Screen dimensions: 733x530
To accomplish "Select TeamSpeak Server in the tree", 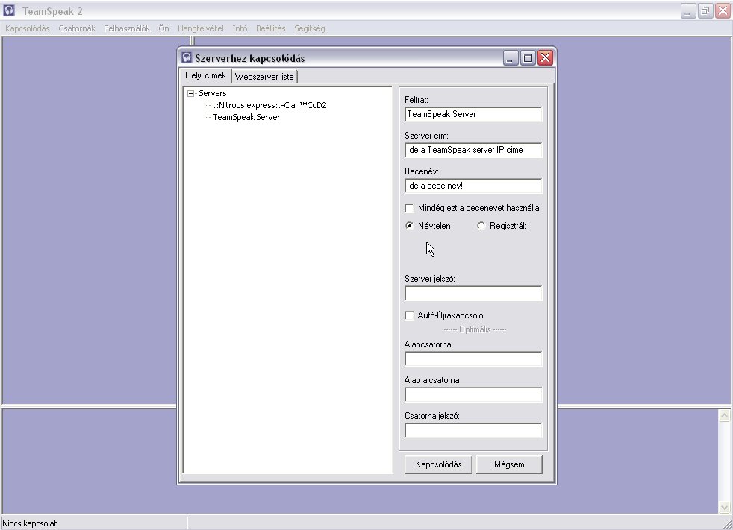I will pyautogui.click(x=246, y=117).
